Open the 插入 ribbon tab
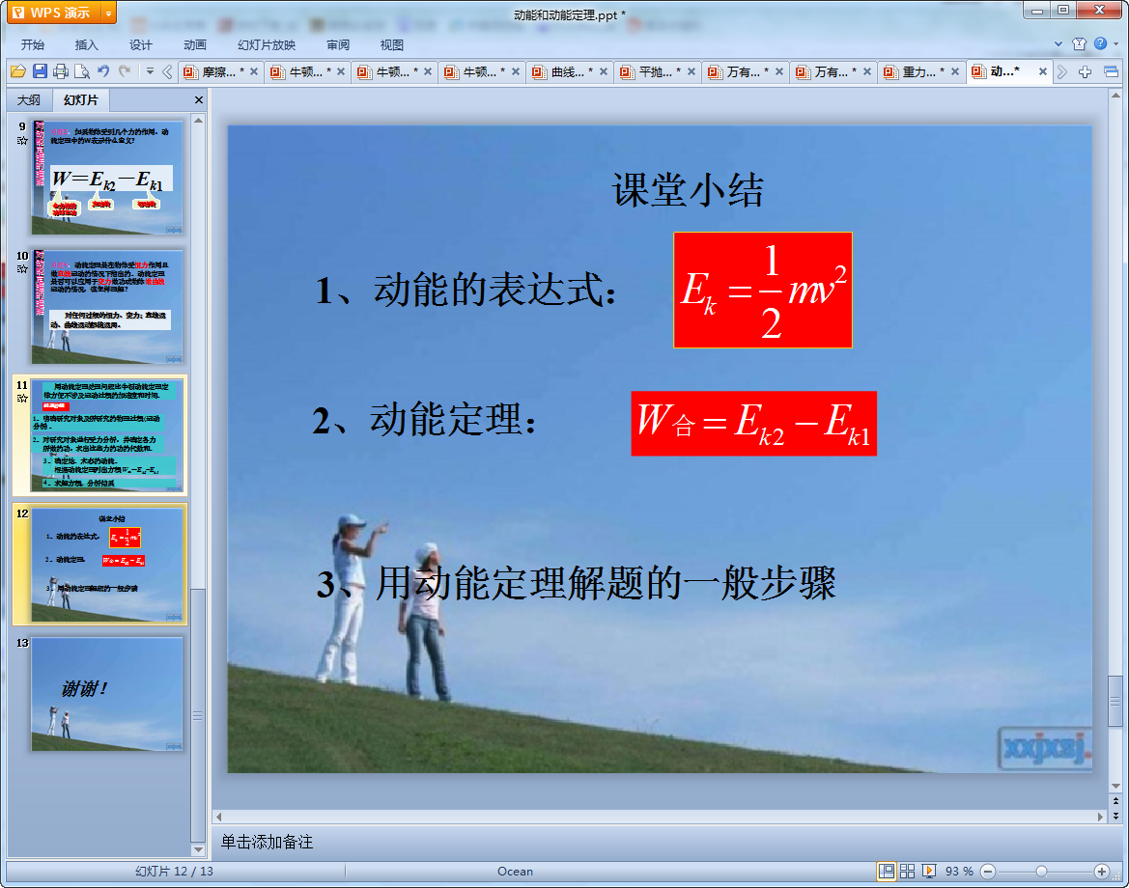 pyautogui.click(x=86, y=44)
